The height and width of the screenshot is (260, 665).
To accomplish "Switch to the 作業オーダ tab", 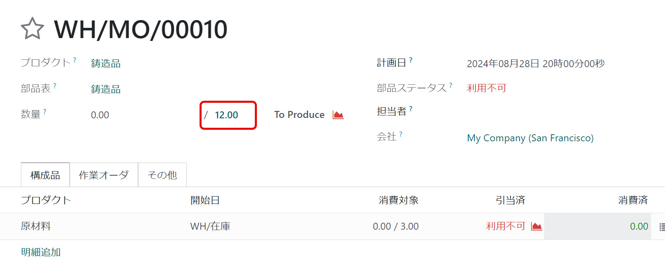I will point(104,175).
